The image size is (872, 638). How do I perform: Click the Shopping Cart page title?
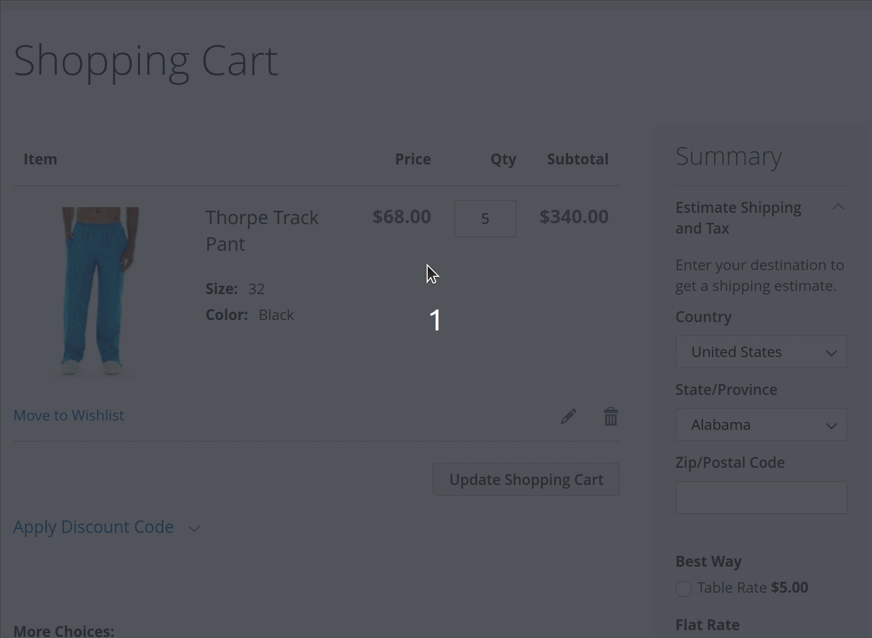click(x=146, y=60)
